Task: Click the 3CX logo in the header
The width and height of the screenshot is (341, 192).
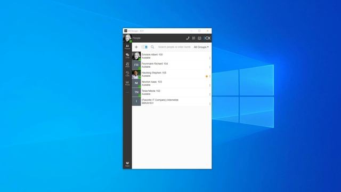Action: 207,38
